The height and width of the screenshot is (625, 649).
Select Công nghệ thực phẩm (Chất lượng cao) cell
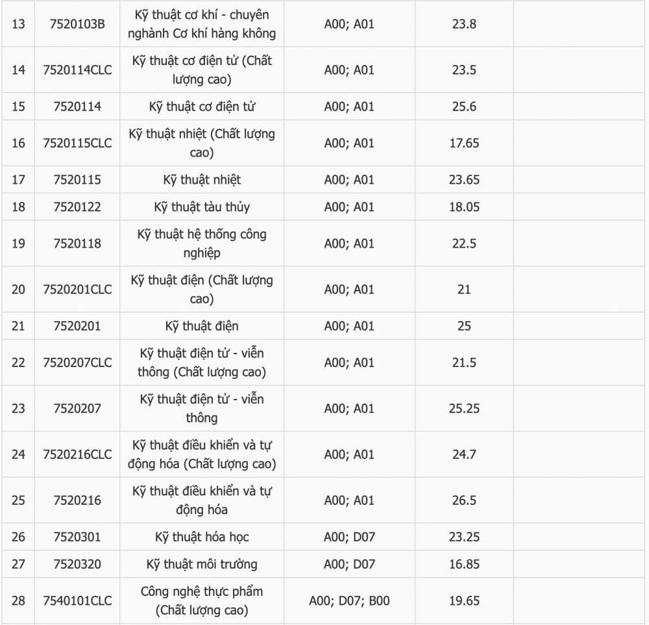[x=202, y=600]
